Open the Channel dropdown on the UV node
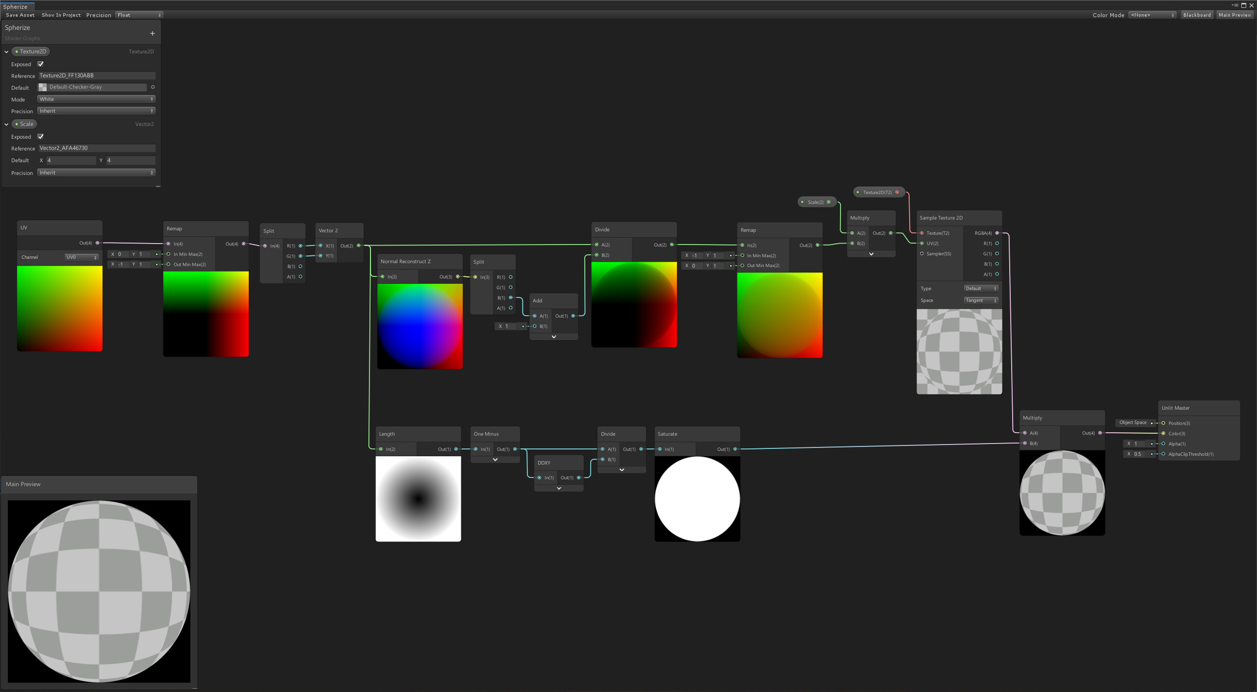The image size is (1257, 692). (81, 257)
